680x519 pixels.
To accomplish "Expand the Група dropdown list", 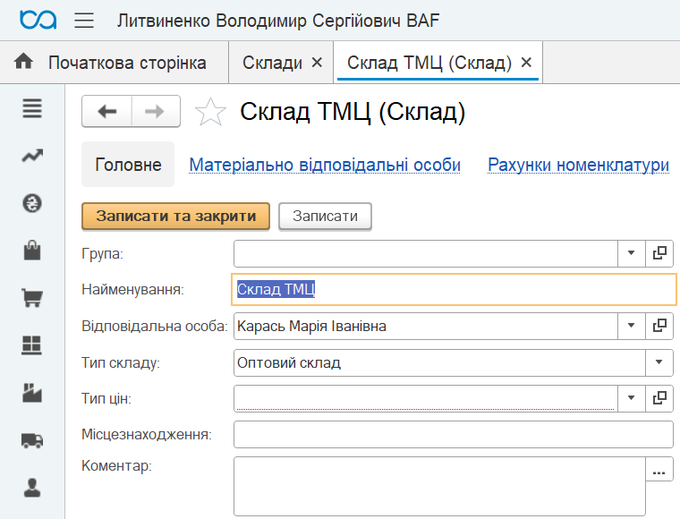I will point(632,253).
